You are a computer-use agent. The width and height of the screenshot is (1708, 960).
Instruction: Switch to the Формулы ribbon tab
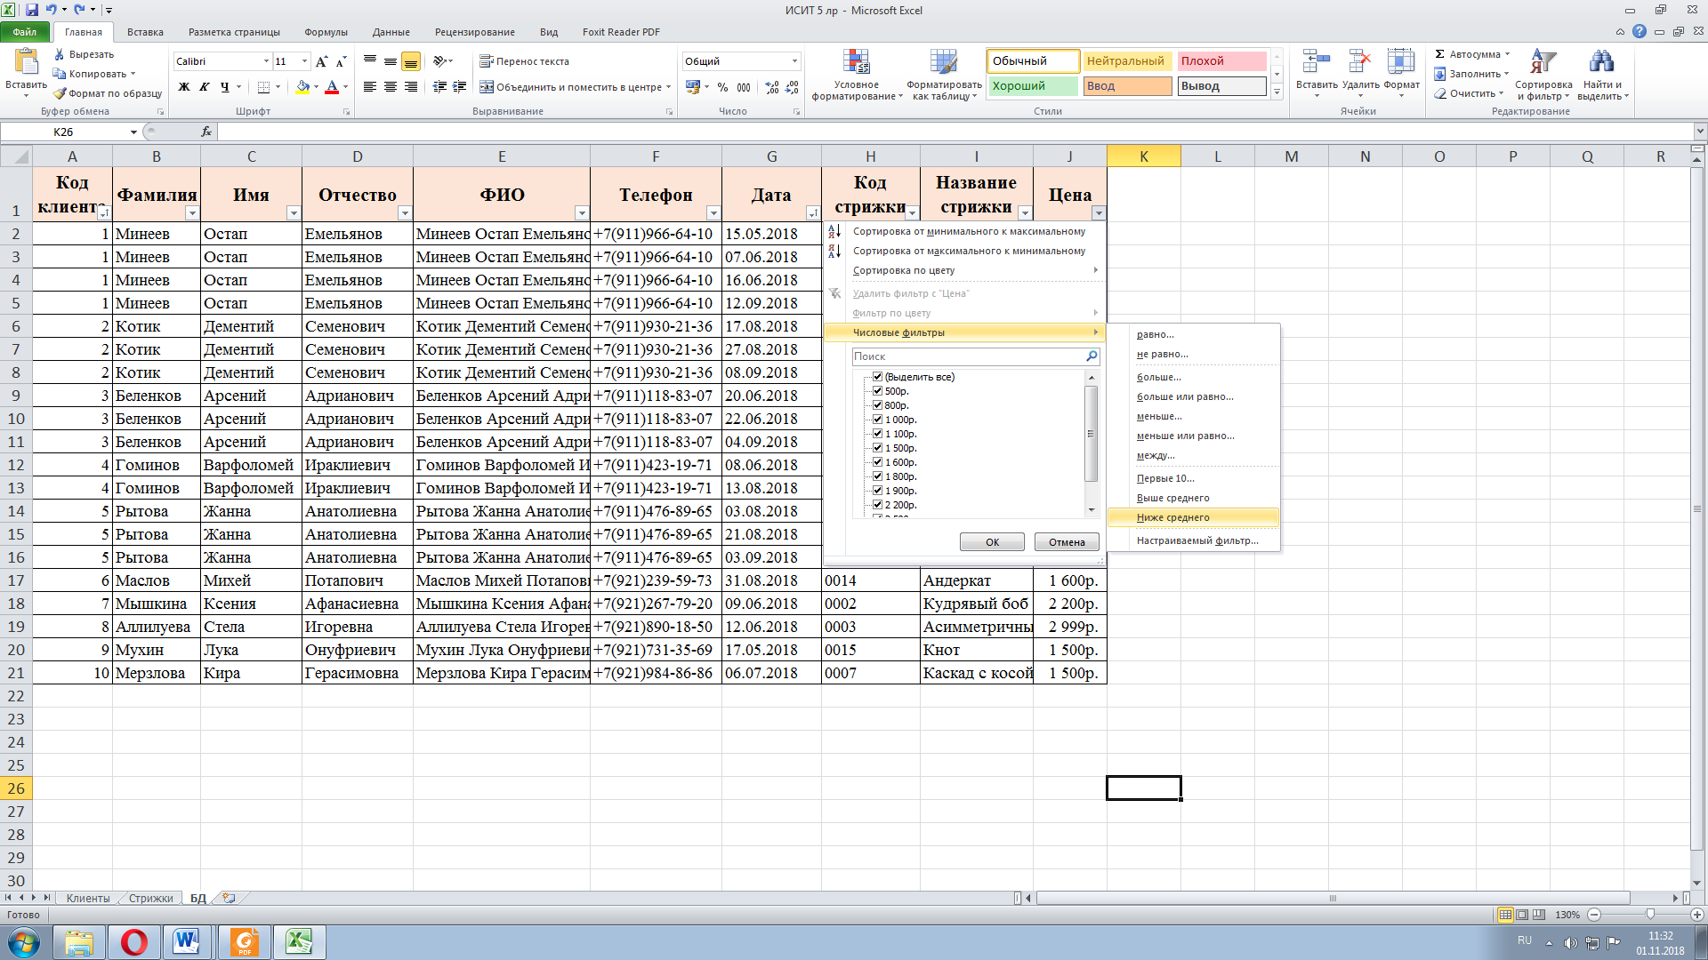tap(326, 32)
